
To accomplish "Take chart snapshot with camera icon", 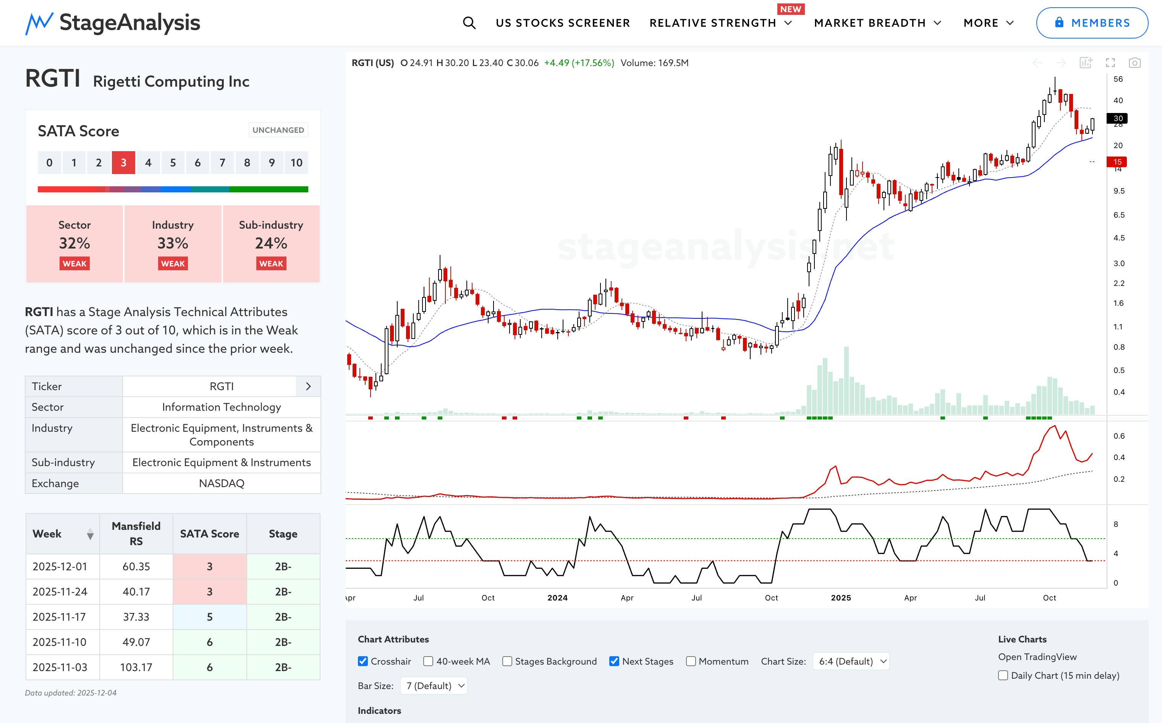I will [x=1134, y=63].
